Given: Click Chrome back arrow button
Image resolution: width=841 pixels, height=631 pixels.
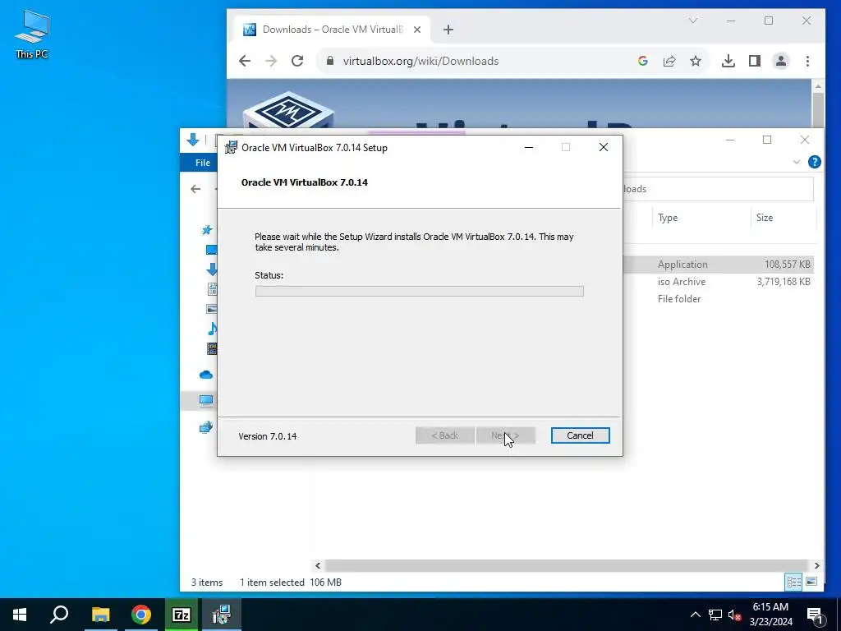Looking at the screenshot, I should tap(245, 61).
